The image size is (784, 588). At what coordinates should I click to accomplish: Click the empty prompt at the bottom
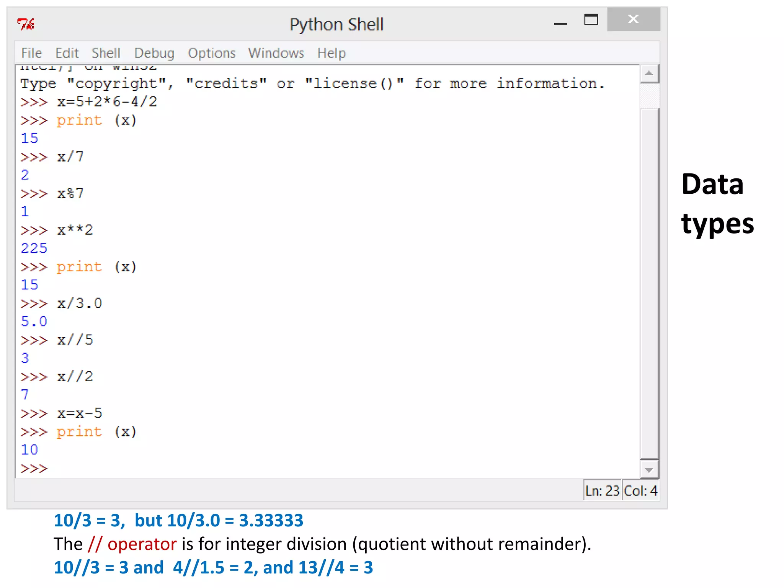34,468
